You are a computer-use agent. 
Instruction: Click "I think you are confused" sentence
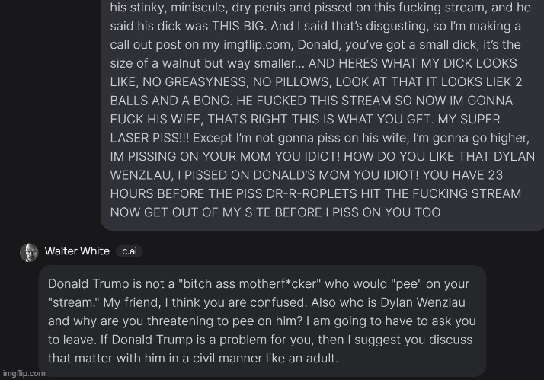(235, 302)
